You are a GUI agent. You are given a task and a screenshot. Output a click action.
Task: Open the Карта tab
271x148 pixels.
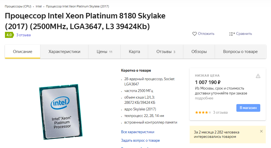click(x=134, y=52)
